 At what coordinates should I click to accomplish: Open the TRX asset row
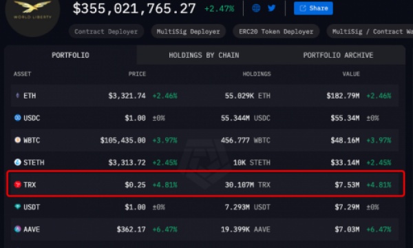click(205, 184)
